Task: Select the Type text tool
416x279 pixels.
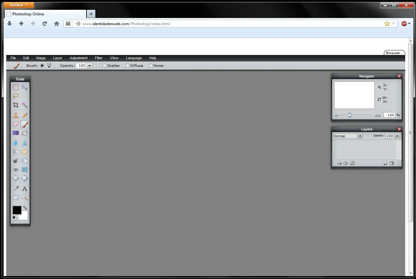Action: 25,188
